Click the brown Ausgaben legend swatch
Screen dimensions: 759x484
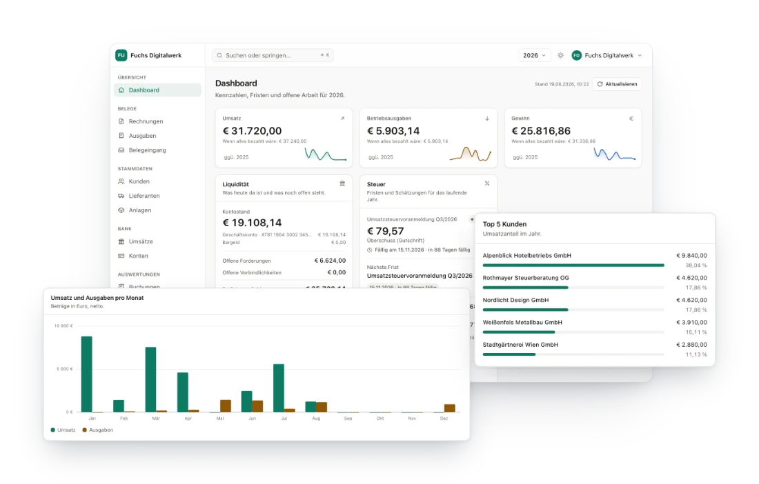(85, 430)
